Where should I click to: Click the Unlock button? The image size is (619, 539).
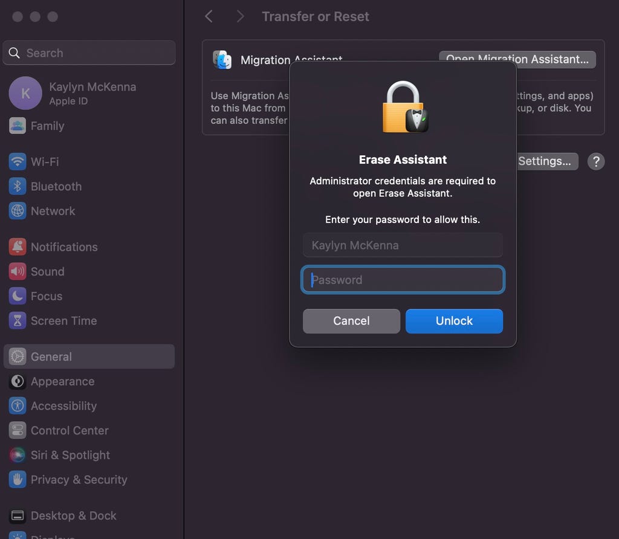pyautogui.click(x=454, y=321)
